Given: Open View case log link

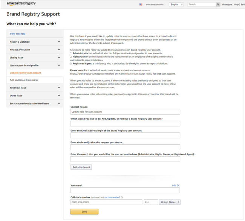Looking at the screenshot, I should click(x=17, y=34).
